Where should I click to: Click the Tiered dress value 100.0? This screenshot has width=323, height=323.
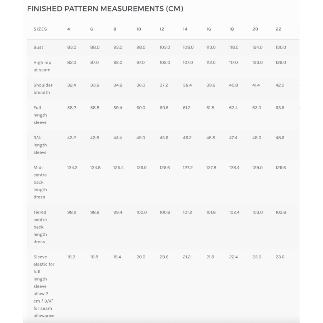141,212
